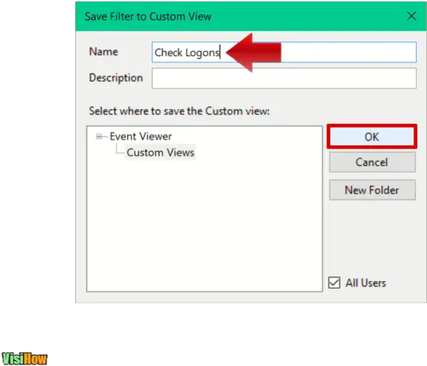Viewport: 427px width, 366px height.
Task: Confirm the dialog with OK
Action: click(372, 137)
